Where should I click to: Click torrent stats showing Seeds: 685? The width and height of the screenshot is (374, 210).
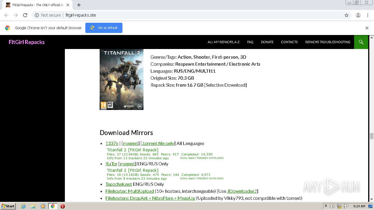pyautogui.click(x=165, y=154)
